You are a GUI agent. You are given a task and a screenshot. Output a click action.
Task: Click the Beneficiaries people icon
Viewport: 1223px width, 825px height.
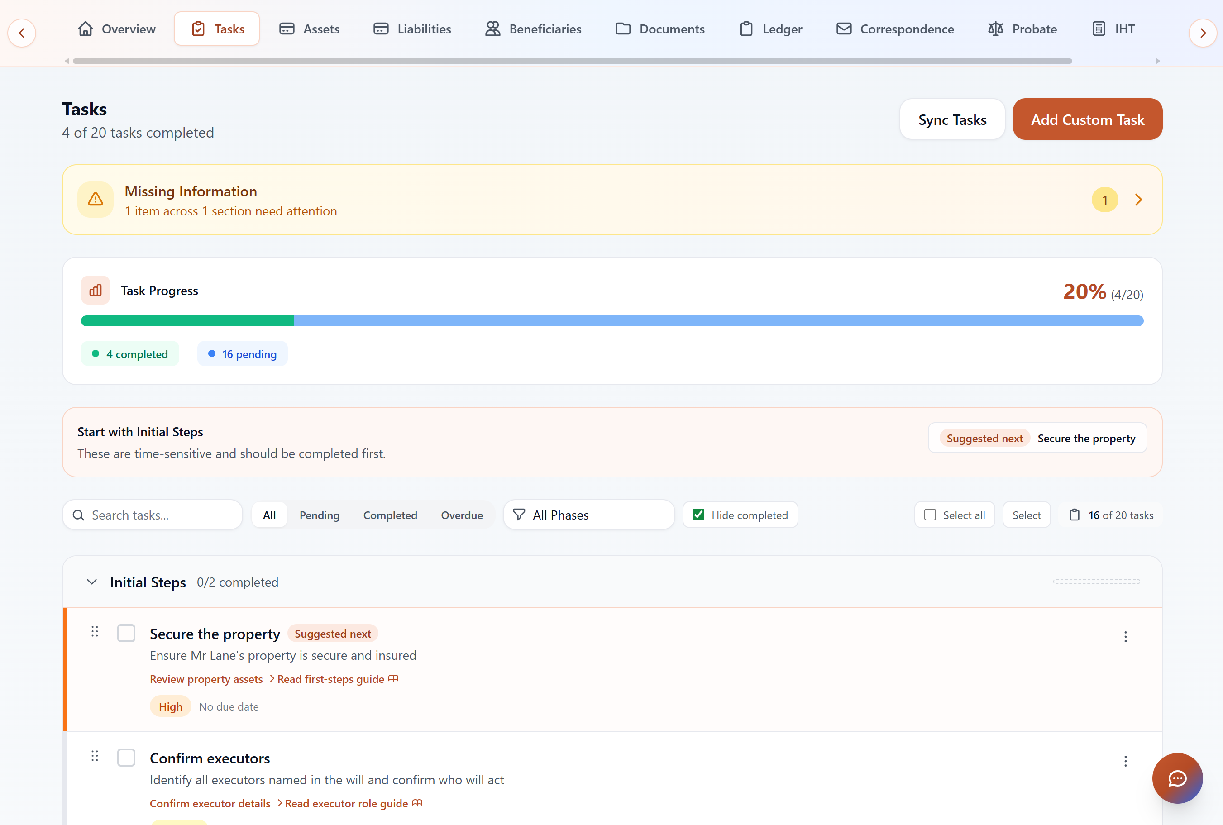click(x=492, y=29)
